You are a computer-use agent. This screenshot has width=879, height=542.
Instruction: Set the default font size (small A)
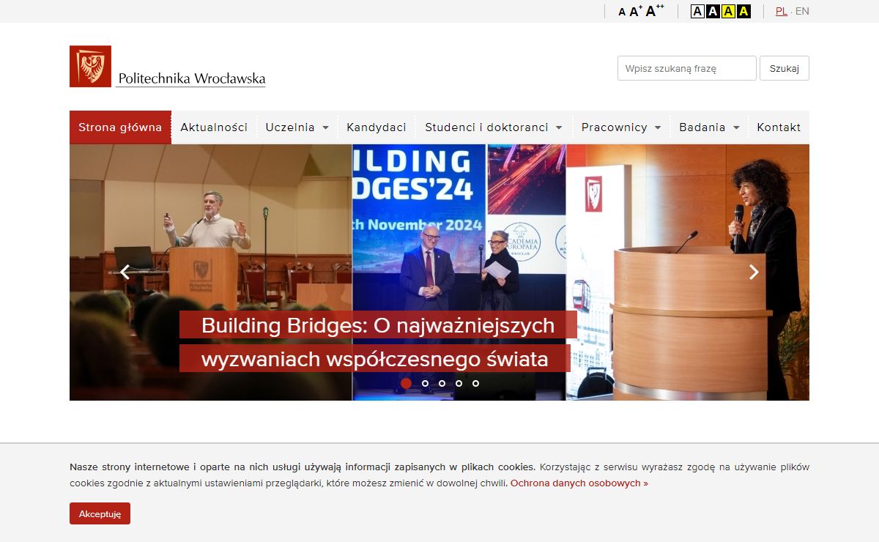click(622, 12)
